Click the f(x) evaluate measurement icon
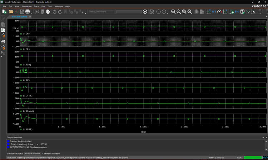Viewport: 268px width, 160px height. (x=237, y=12)
